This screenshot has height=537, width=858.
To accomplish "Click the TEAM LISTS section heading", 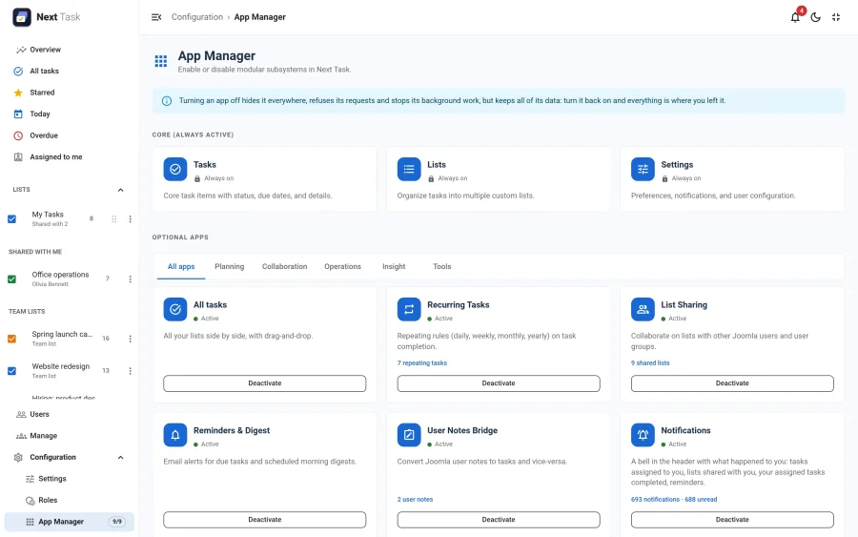I will point(27,312).
